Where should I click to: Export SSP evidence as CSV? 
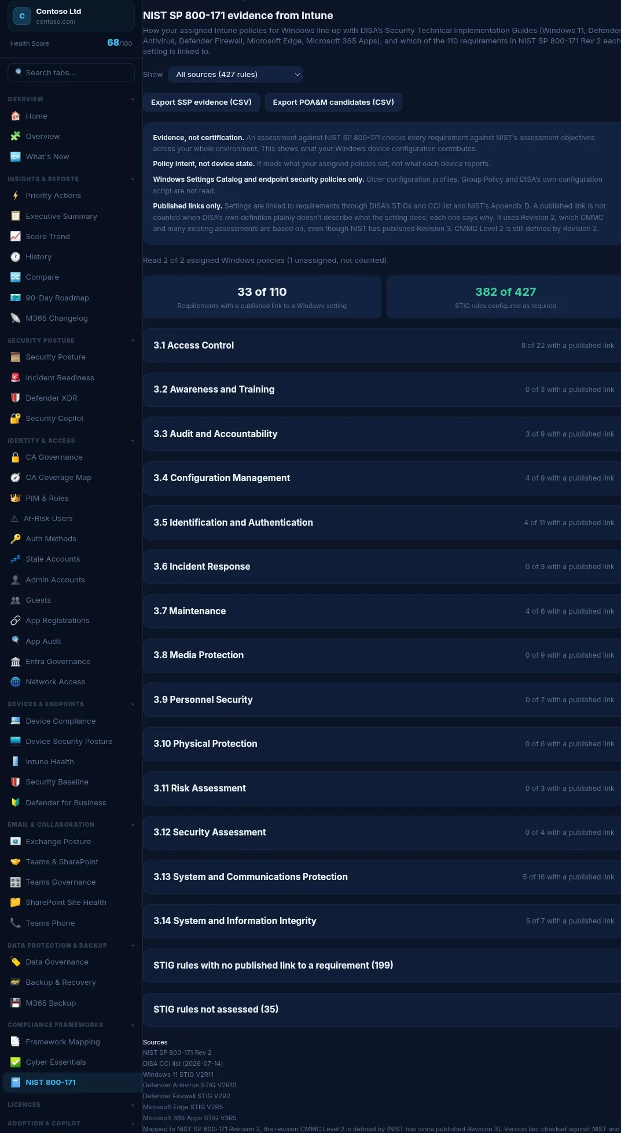pos(201,102)
